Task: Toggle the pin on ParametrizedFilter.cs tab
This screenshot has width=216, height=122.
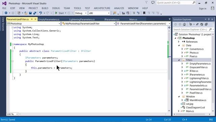Action: coord(32,19)
